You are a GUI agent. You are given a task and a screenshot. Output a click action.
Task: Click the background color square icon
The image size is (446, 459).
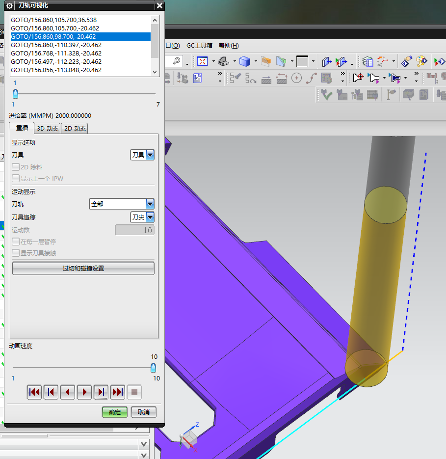[x=302, y=61]
